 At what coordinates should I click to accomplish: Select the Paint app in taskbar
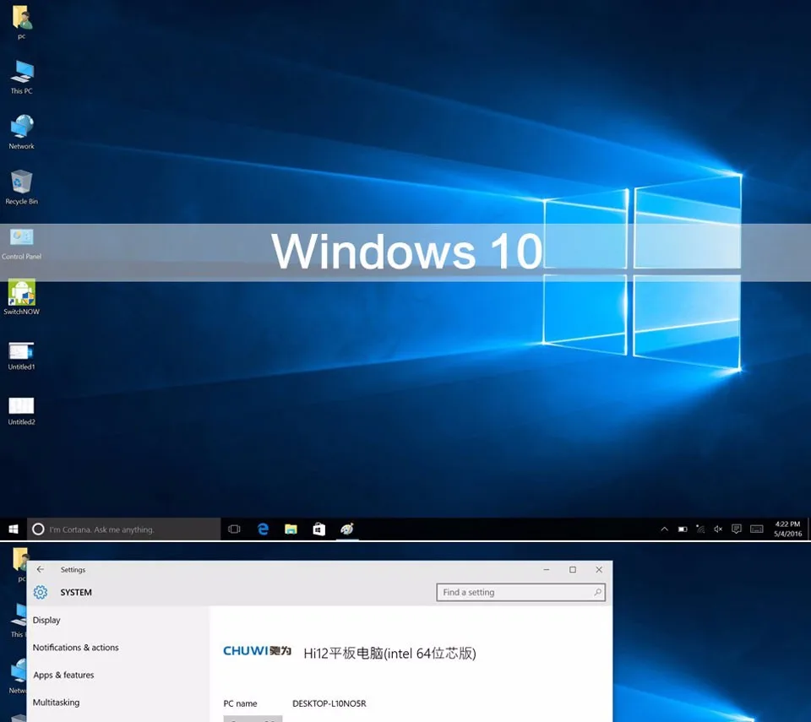tap(347, 529)
